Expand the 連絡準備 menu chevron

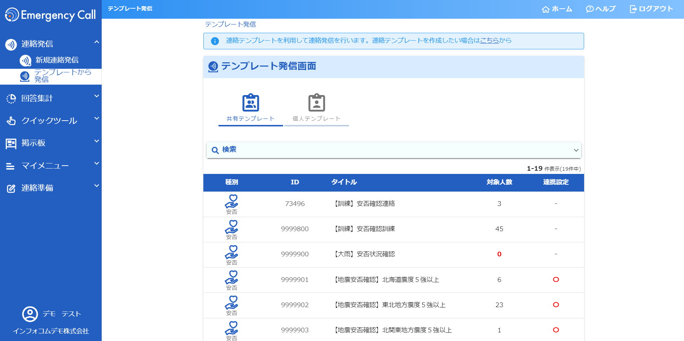point(97,186)
